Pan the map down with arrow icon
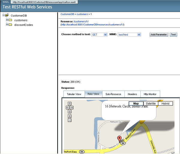 pyautogui.click(x=70, y=111)
